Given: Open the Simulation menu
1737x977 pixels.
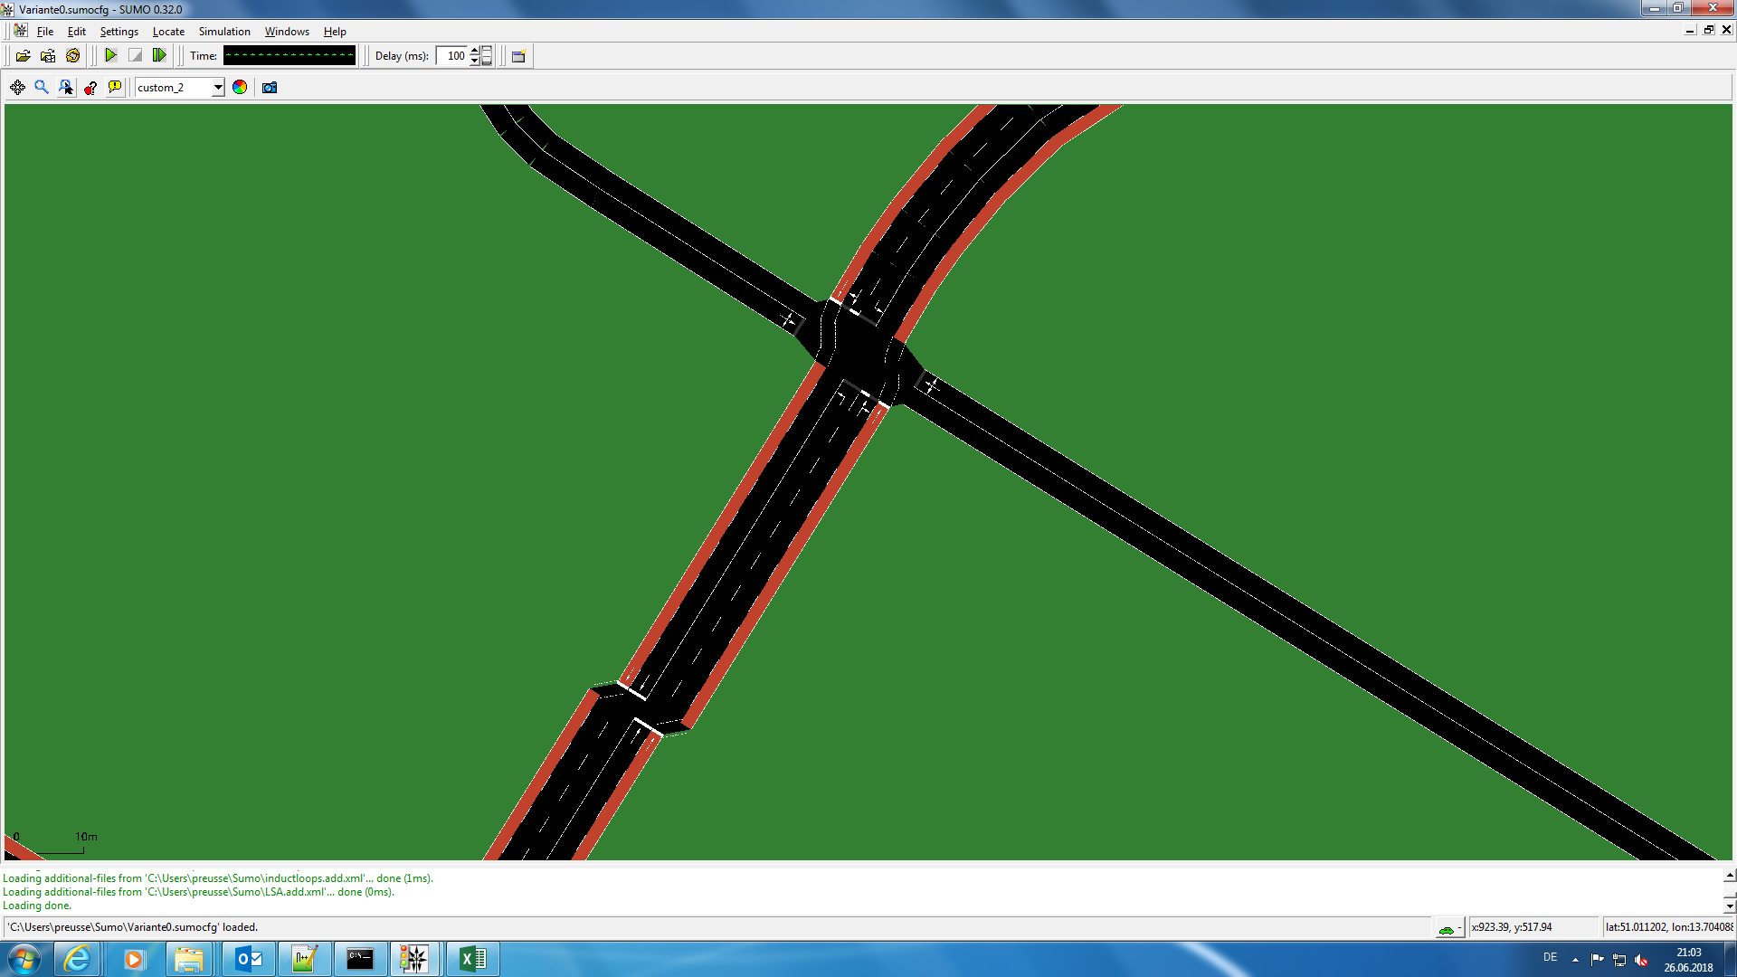Looking at the screenshot, I should (224, 32).
